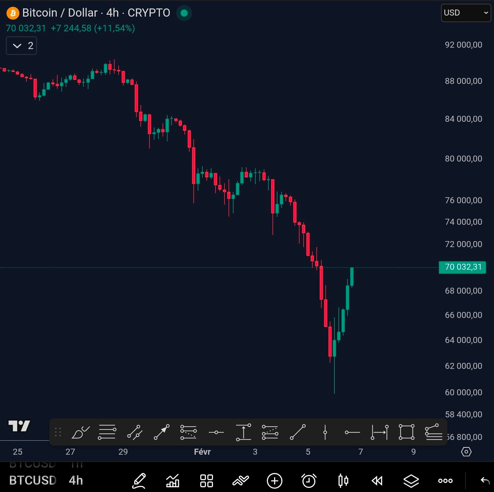
Task: Open the three-dots more menu
Action: pyautogui.click(x=445, y=481)
